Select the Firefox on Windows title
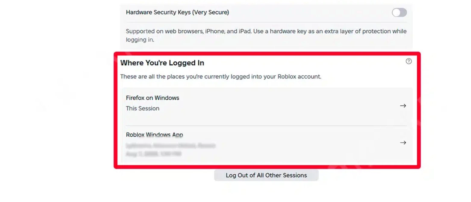This screenshot has width=471, height=202. (x=152, y=98)
